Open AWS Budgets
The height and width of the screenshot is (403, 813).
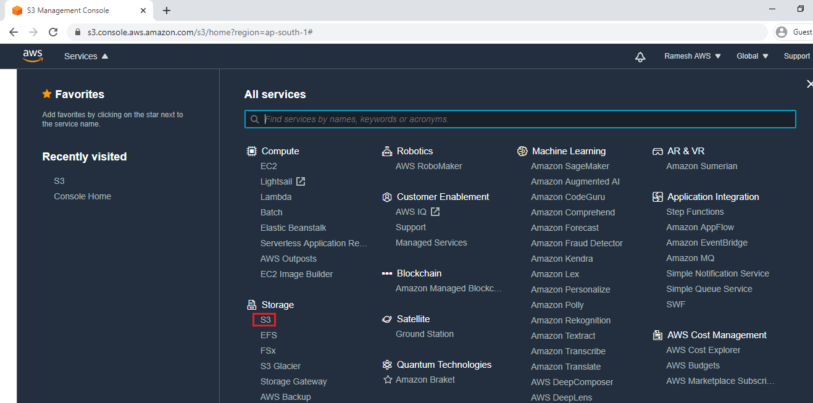(x=693, y=365)
